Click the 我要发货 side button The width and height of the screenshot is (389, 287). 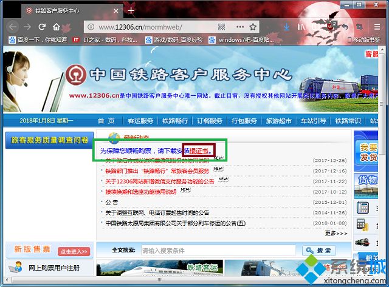(366, 152)
